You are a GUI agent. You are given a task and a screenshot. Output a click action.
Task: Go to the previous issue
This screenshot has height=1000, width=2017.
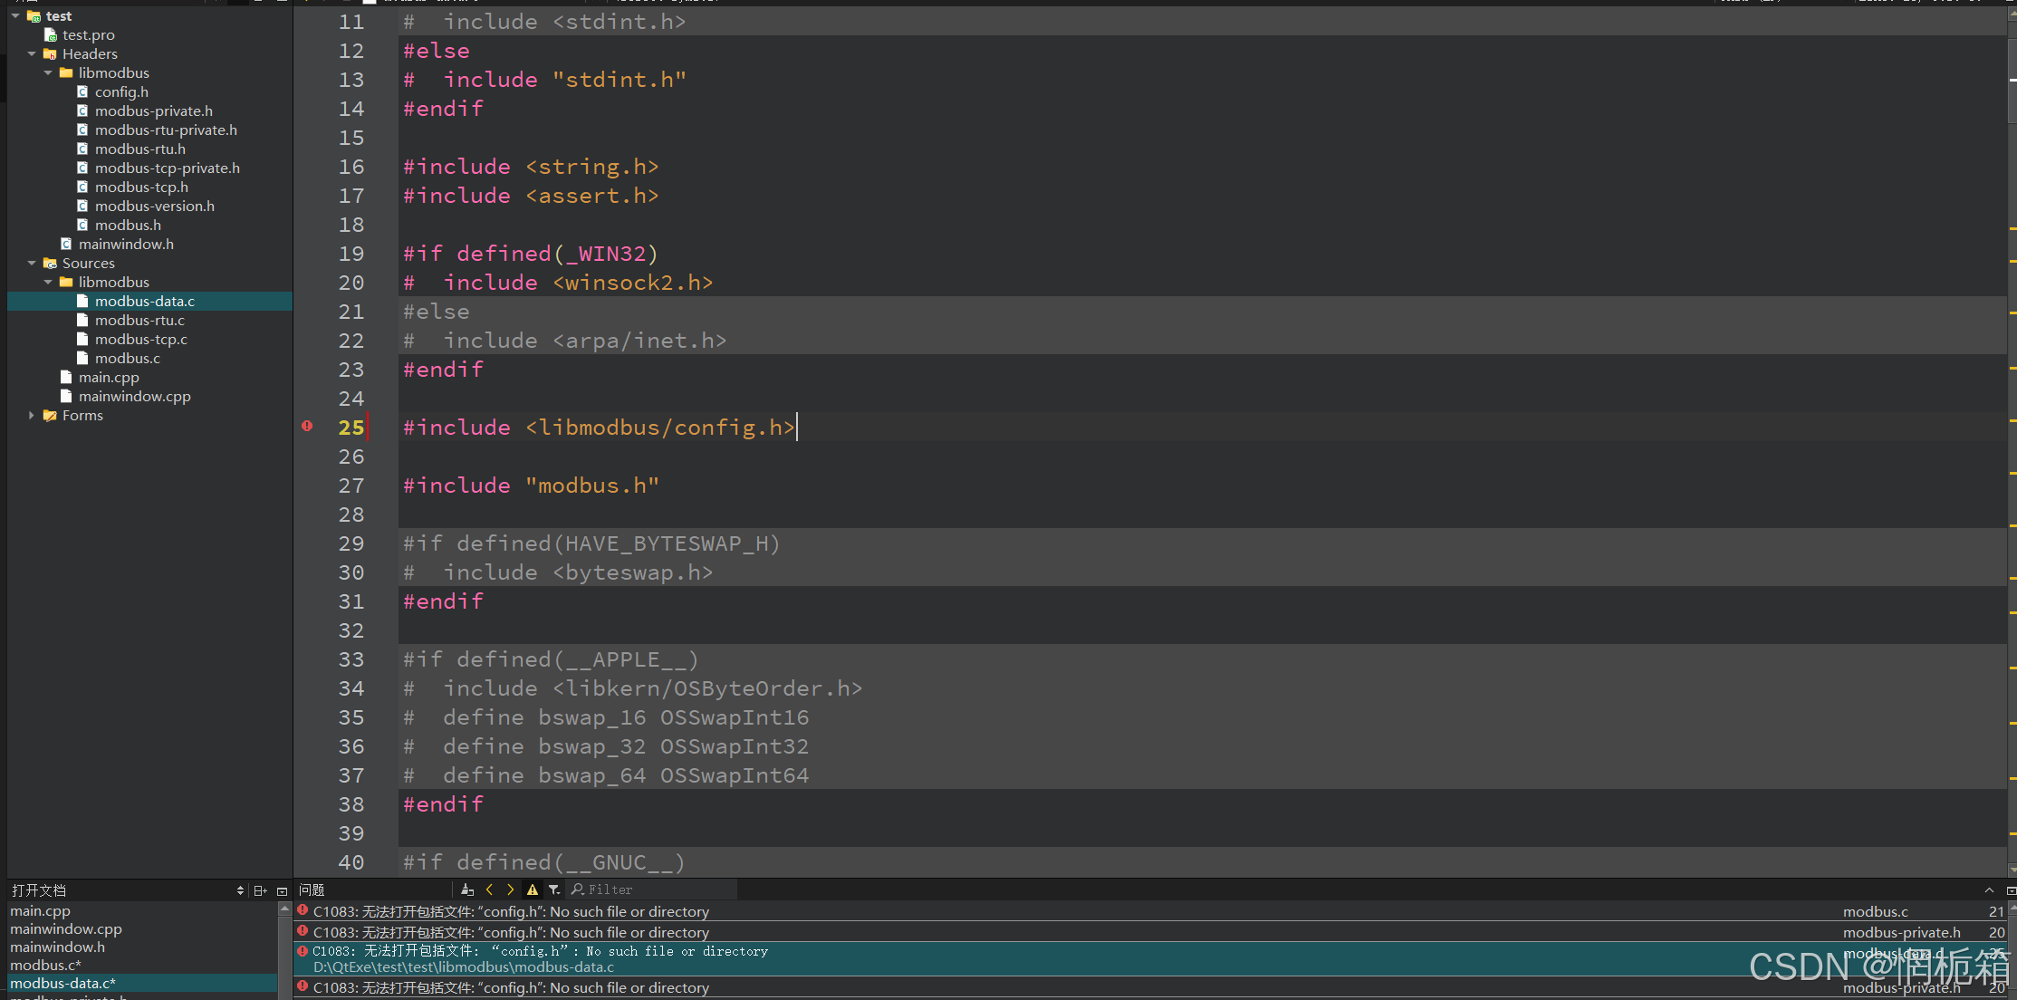pyautogui.click(x=490, y=889)
